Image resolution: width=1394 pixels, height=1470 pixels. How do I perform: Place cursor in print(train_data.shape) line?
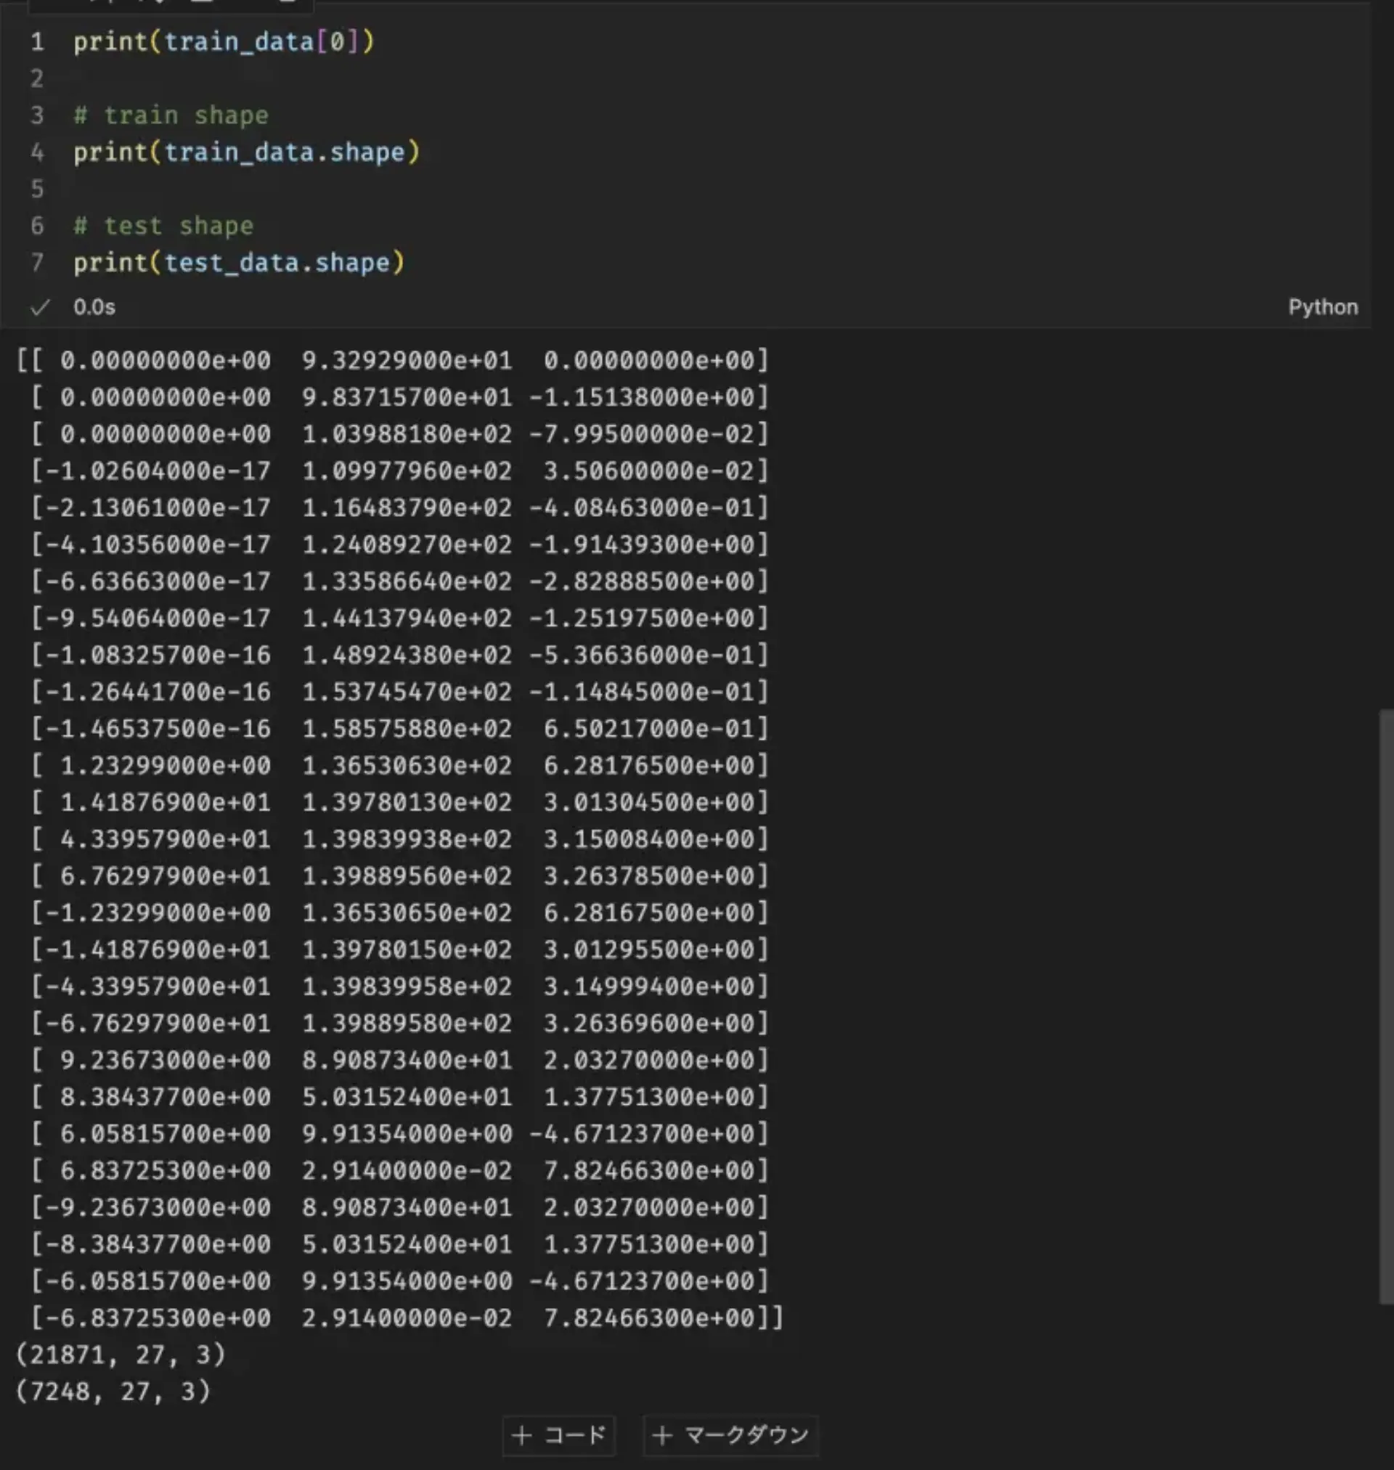[x=246, y=152]
